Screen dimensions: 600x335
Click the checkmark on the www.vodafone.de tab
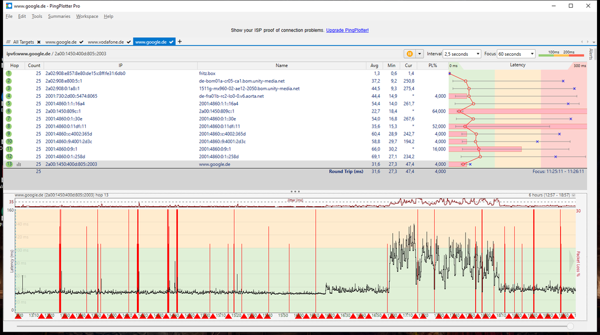pos(129,42)
